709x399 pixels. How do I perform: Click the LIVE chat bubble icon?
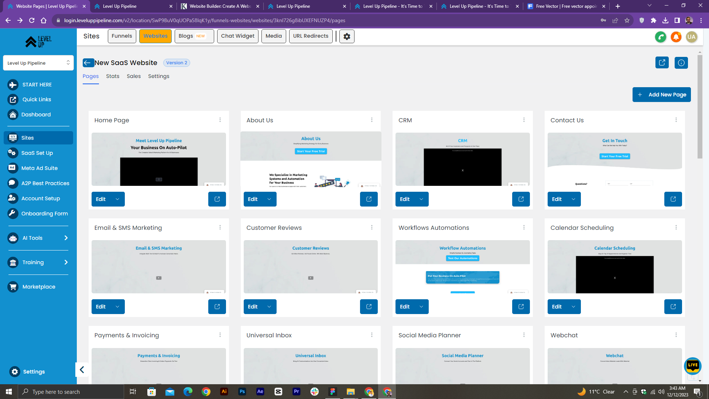692,365
